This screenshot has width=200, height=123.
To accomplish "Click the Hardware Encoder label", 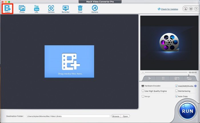I will 153,86.
